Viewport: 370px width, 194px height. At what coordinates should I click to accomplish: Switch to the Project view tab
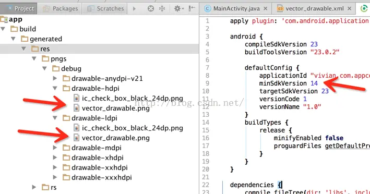19,9
